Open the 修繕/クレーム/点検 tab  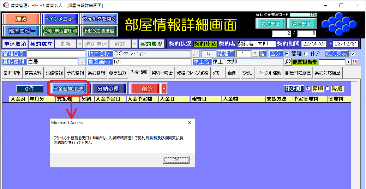pyautogui.click(x=192, y=73)
